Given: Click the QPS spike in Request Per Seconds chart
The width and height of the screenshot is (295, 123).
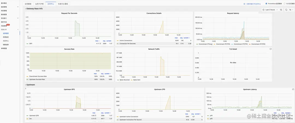Looking at the screenshot, I should tap(77, 29).
